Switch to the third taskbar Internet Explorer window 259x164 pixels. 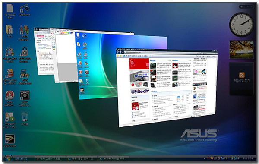click(114, 158)
